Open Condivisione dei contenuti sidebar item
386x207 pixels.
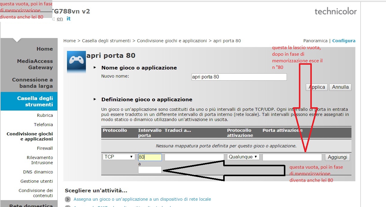(36, 193)
